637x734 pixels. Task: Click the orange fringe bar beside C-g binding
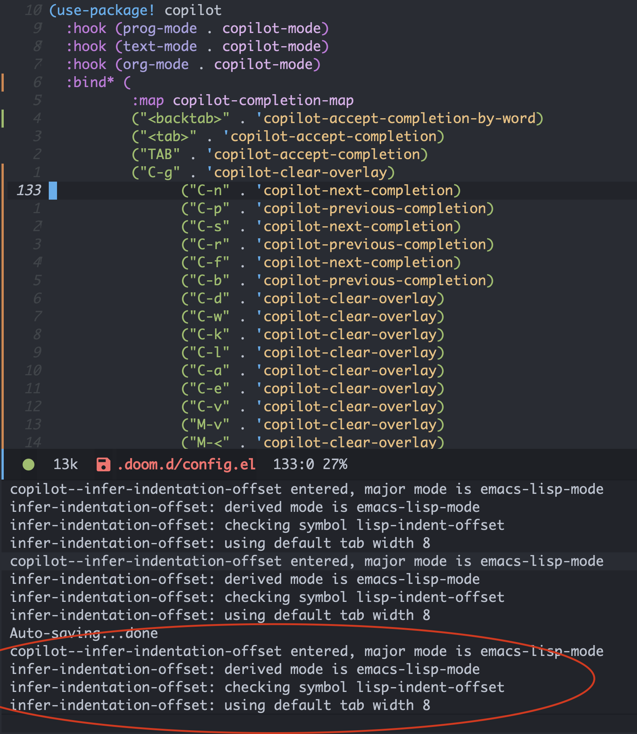(3, 172)
